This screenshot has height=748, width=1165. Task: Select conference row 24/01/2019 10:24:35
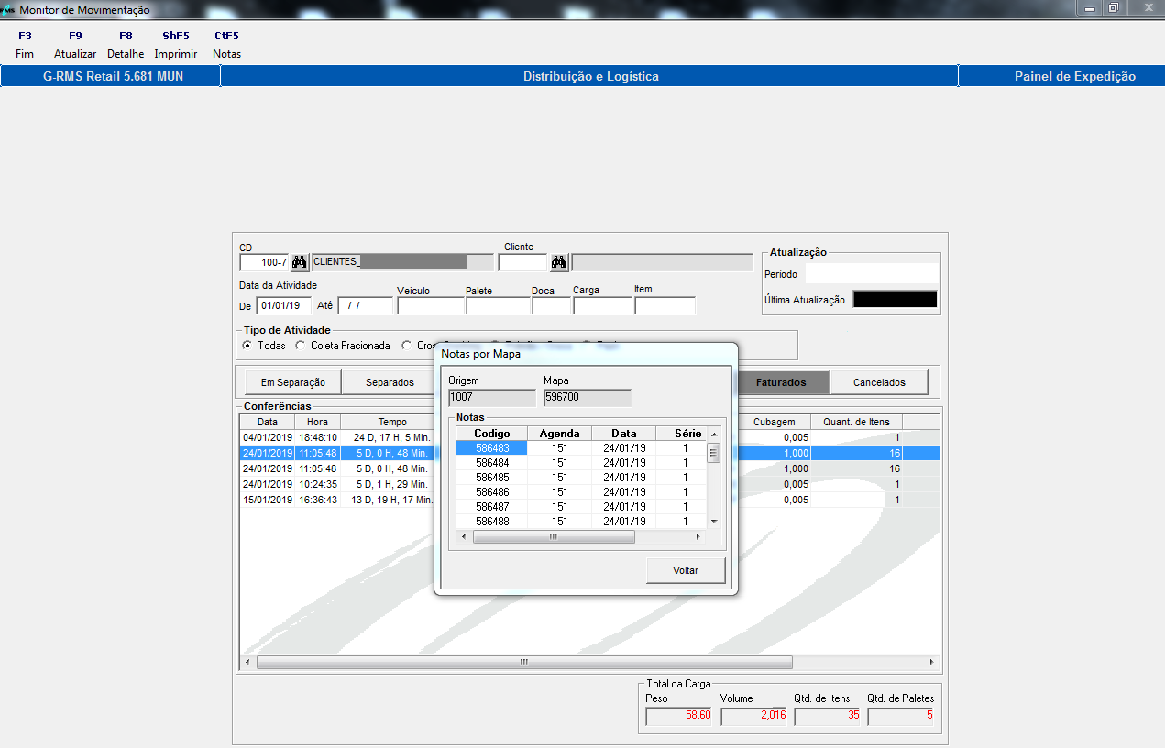[x=589, y=483]
